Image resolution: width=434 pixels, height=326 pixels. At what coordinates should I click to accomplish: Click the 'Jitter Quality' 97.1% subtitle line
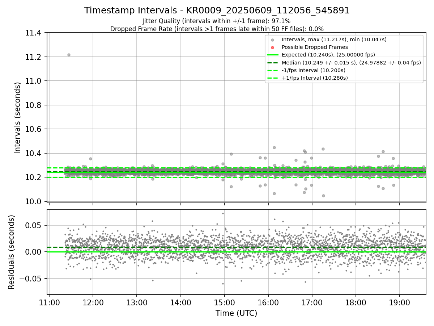(217, 21)
